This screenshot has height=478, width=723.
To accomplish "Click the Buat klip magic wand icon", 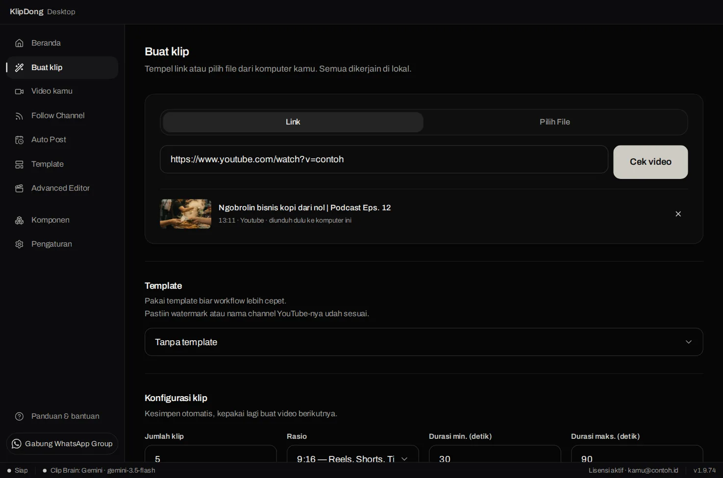I will point(19,68).
